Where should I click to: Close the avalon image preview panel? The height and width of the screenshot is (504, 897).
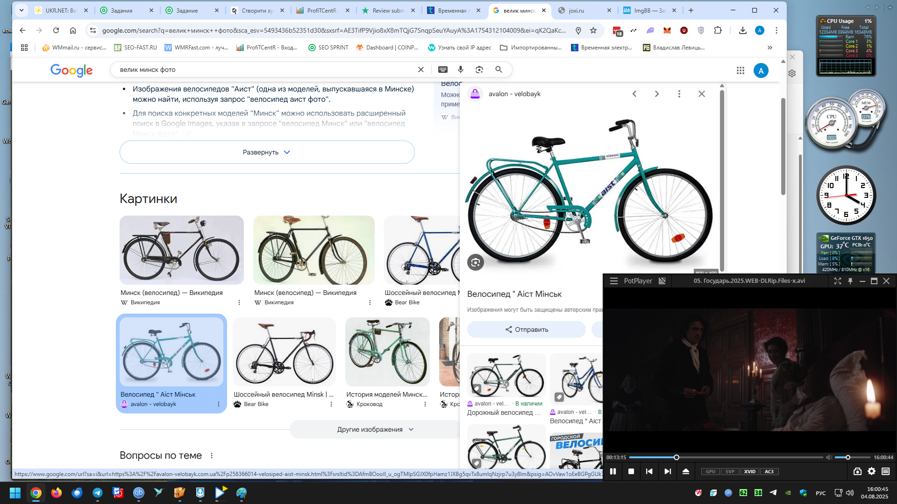[x=702, y=94]
